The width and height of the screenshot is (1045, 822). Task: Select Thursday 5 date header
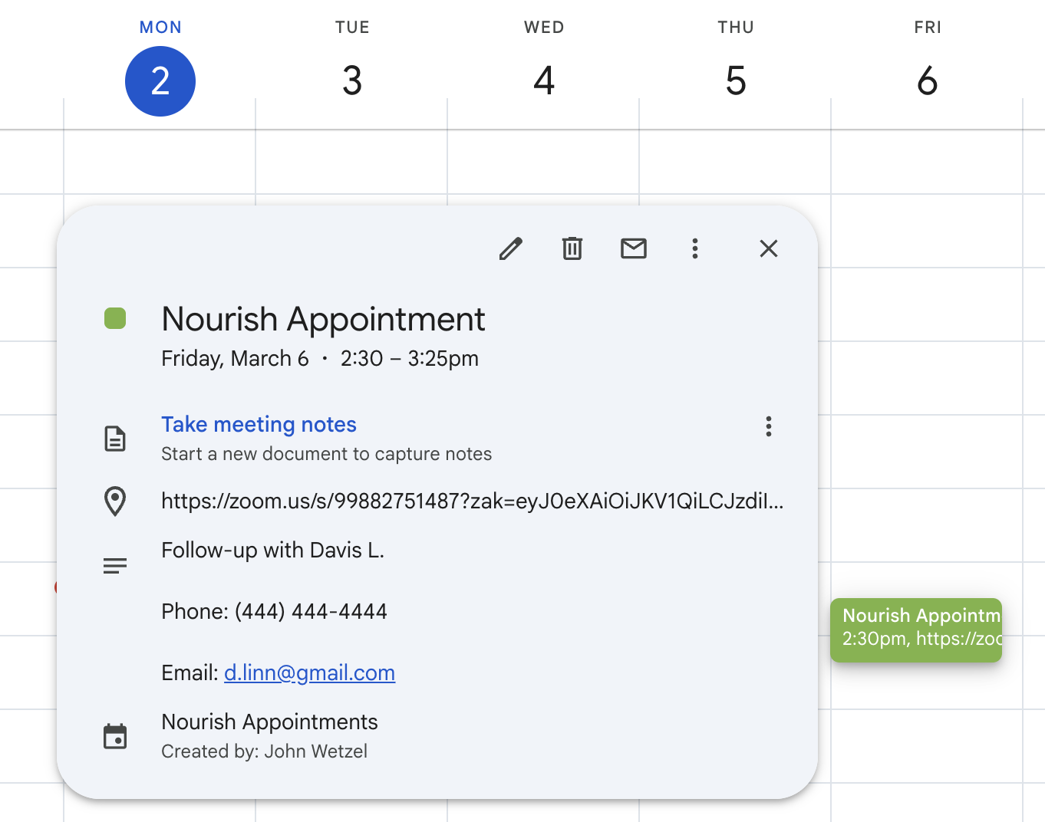pos(736,81)
